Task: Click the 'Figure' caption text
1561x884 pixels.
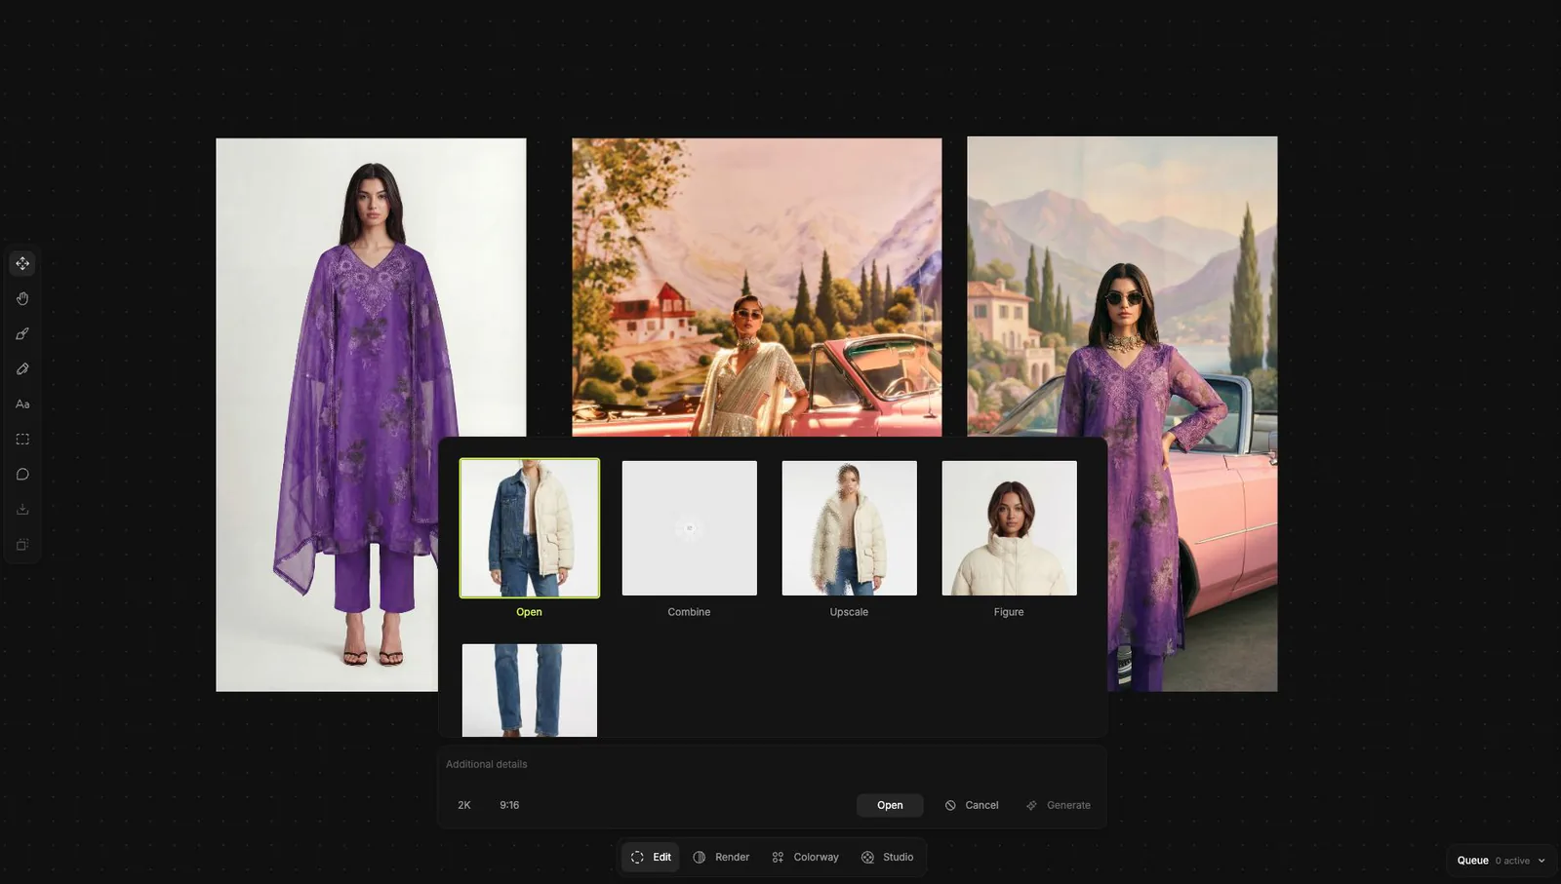Action: pos(1009,612)
